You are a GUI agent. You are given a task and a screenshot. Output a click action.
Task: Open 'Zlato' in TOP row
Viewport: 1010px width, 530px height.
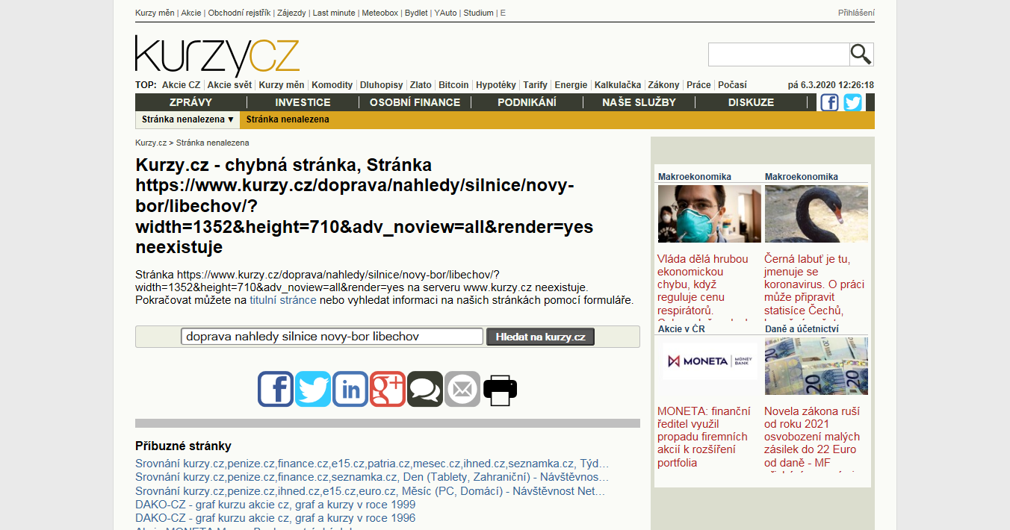point(421,85)
